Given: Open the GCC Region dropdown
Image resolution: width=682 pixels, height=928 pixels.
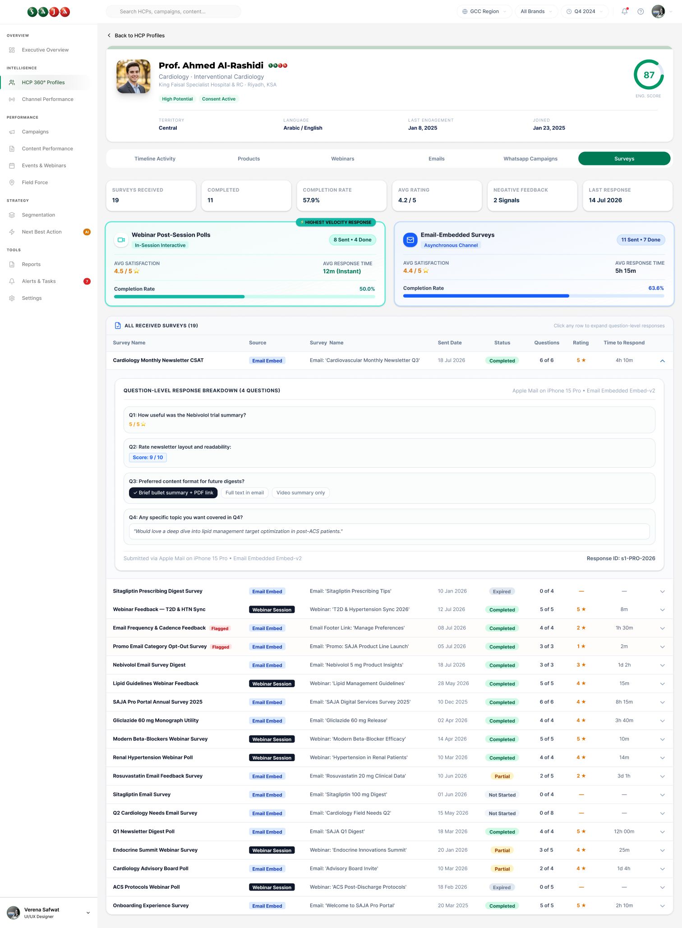Looking at the screenshot, I should [484, 11].
